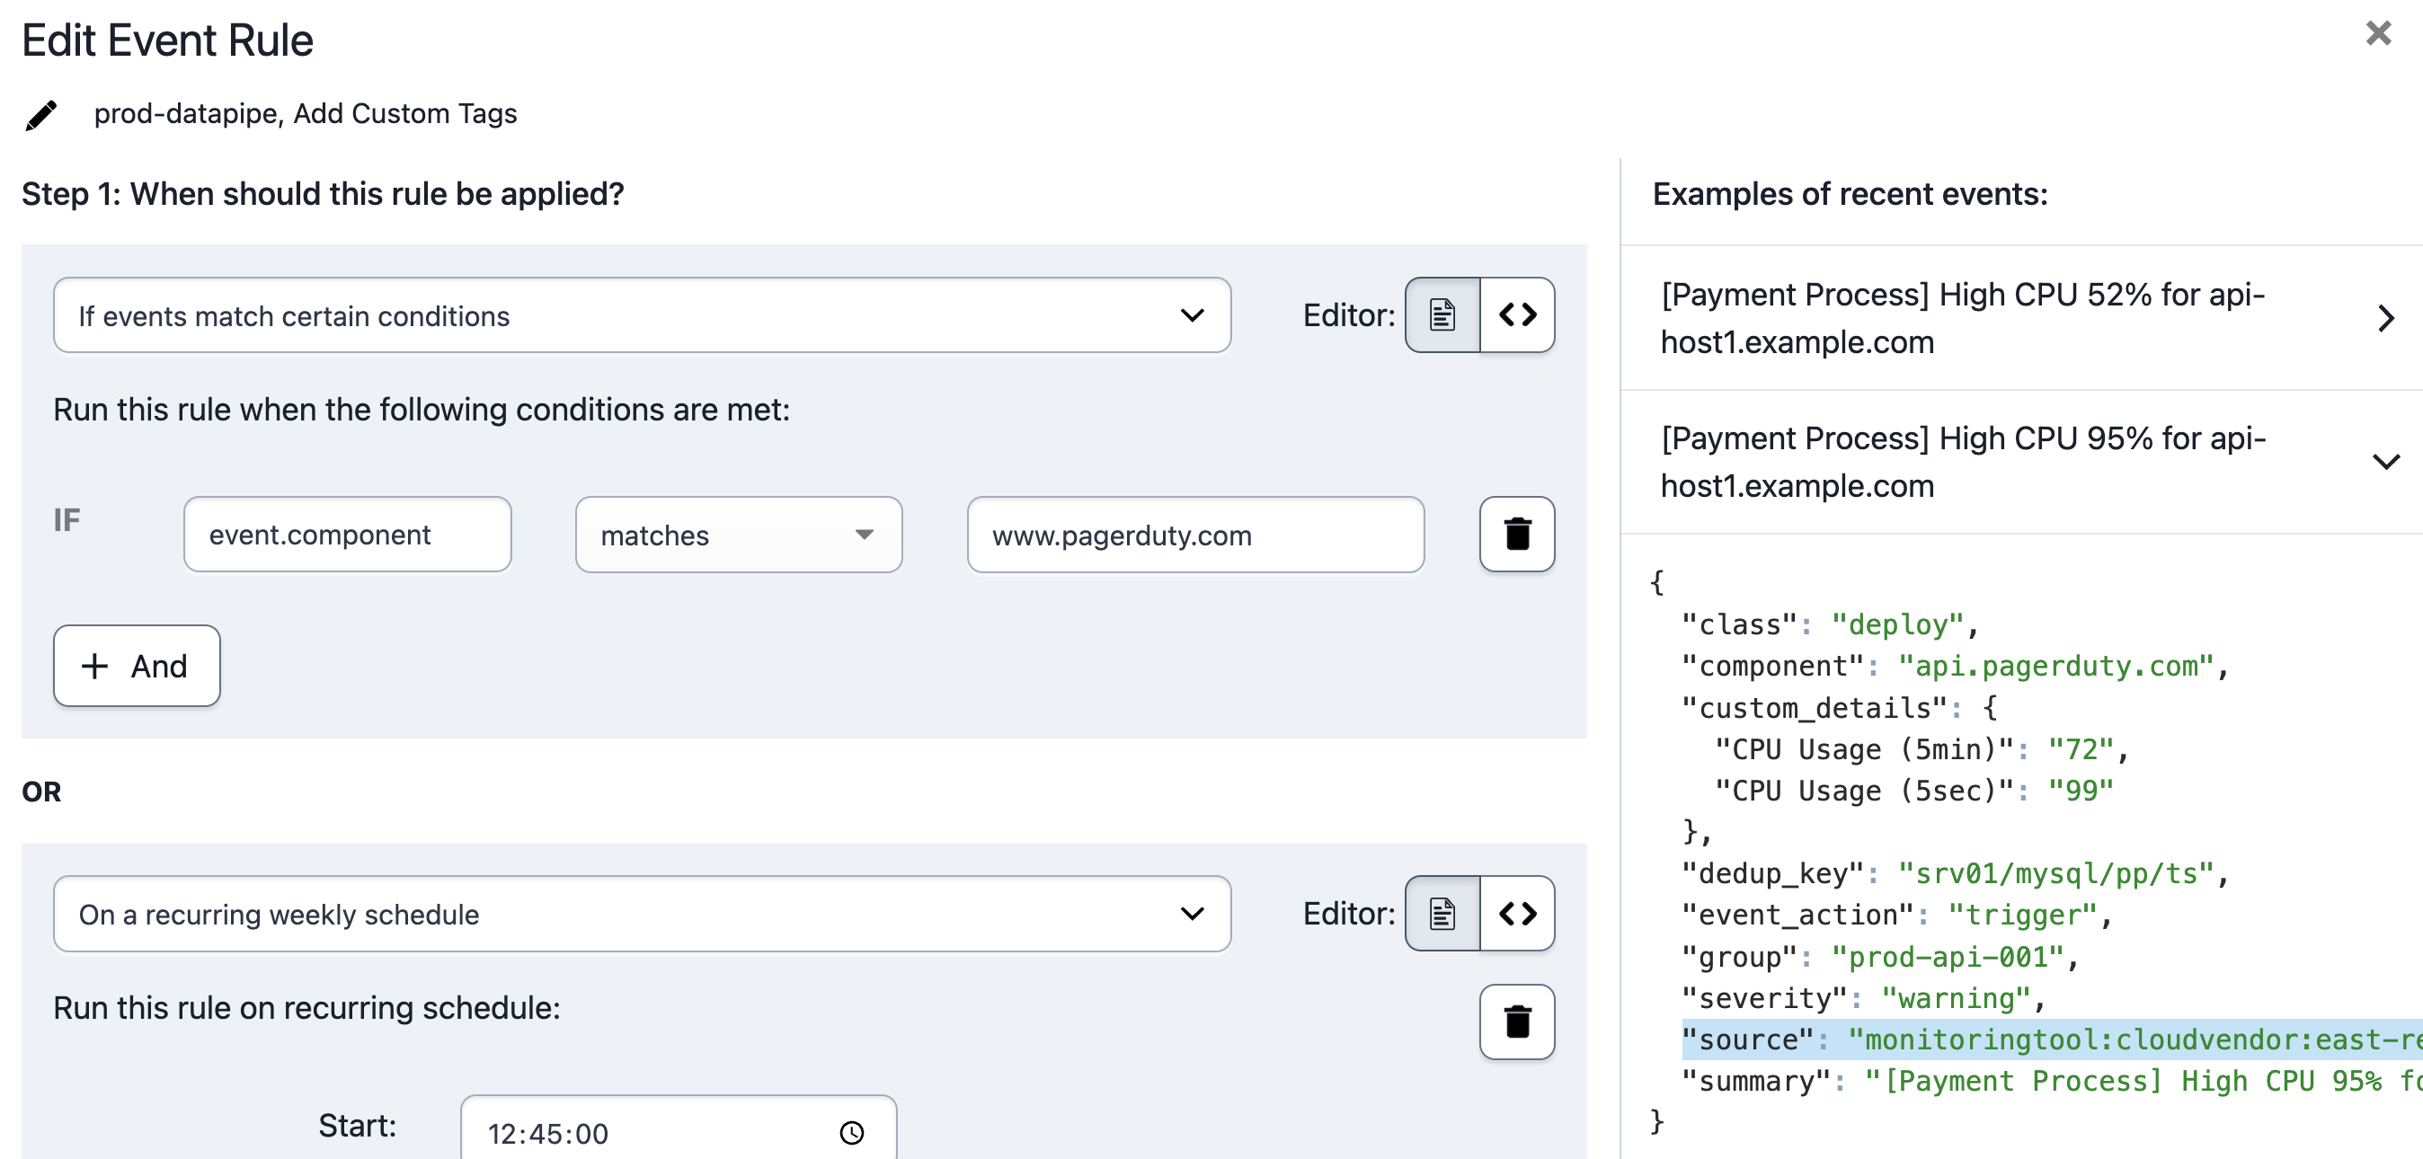2423x1159 pixels.
Task: Switch condition editor to code view
Action: 1516,316
